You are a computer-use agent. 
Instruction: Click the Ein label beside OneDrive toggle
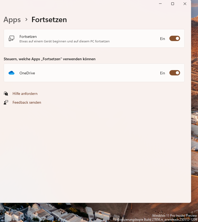coord(162,73)
